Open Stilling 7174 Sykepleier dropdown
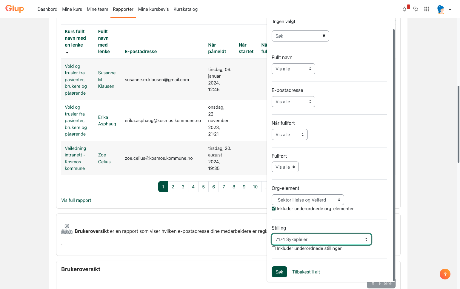Viewport: 460px width, 289px height. pos(321,239)
